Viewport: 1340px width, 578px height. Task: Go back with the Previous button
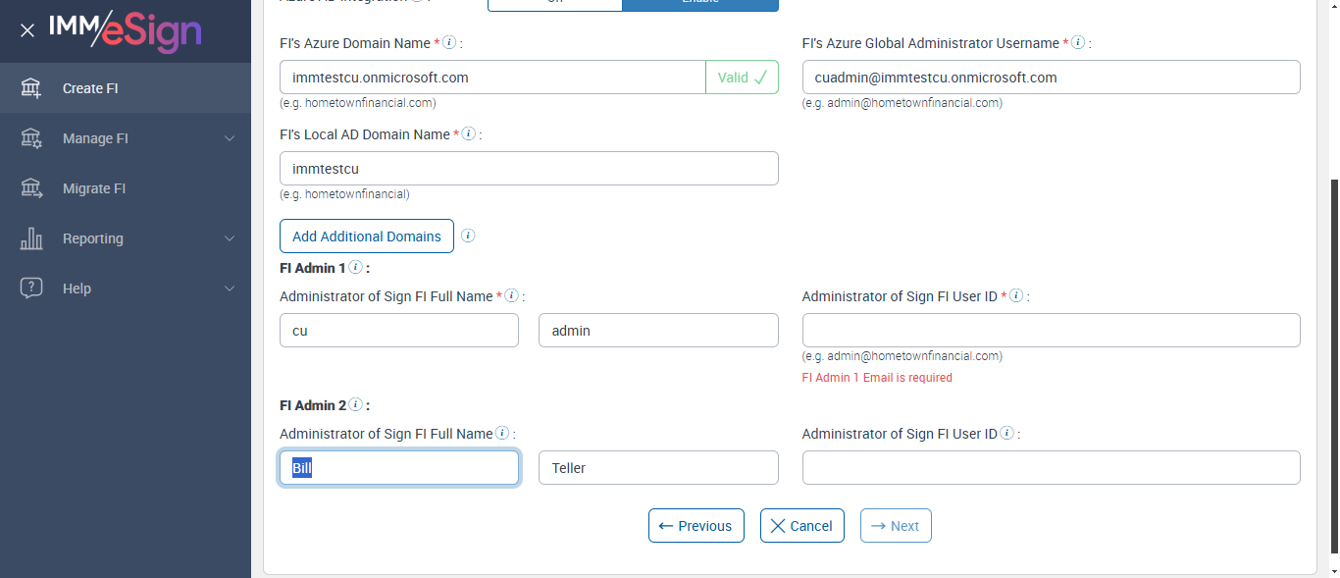[x=696, y=526]
